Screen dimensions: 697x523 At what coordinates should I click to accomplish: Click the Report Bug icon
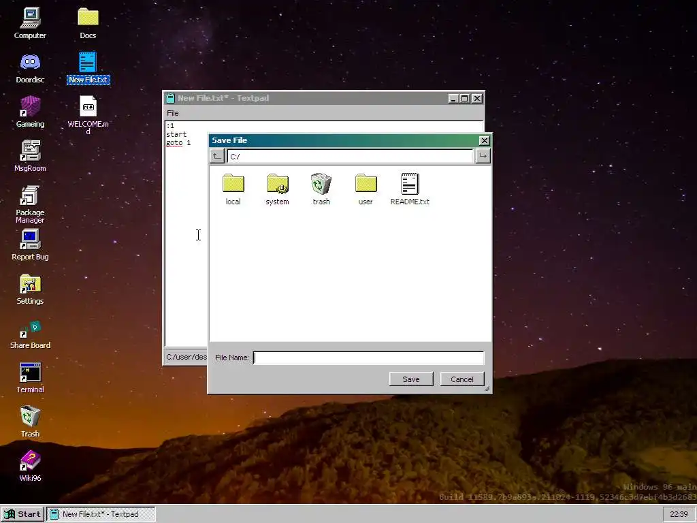click(x=30, y=244)
